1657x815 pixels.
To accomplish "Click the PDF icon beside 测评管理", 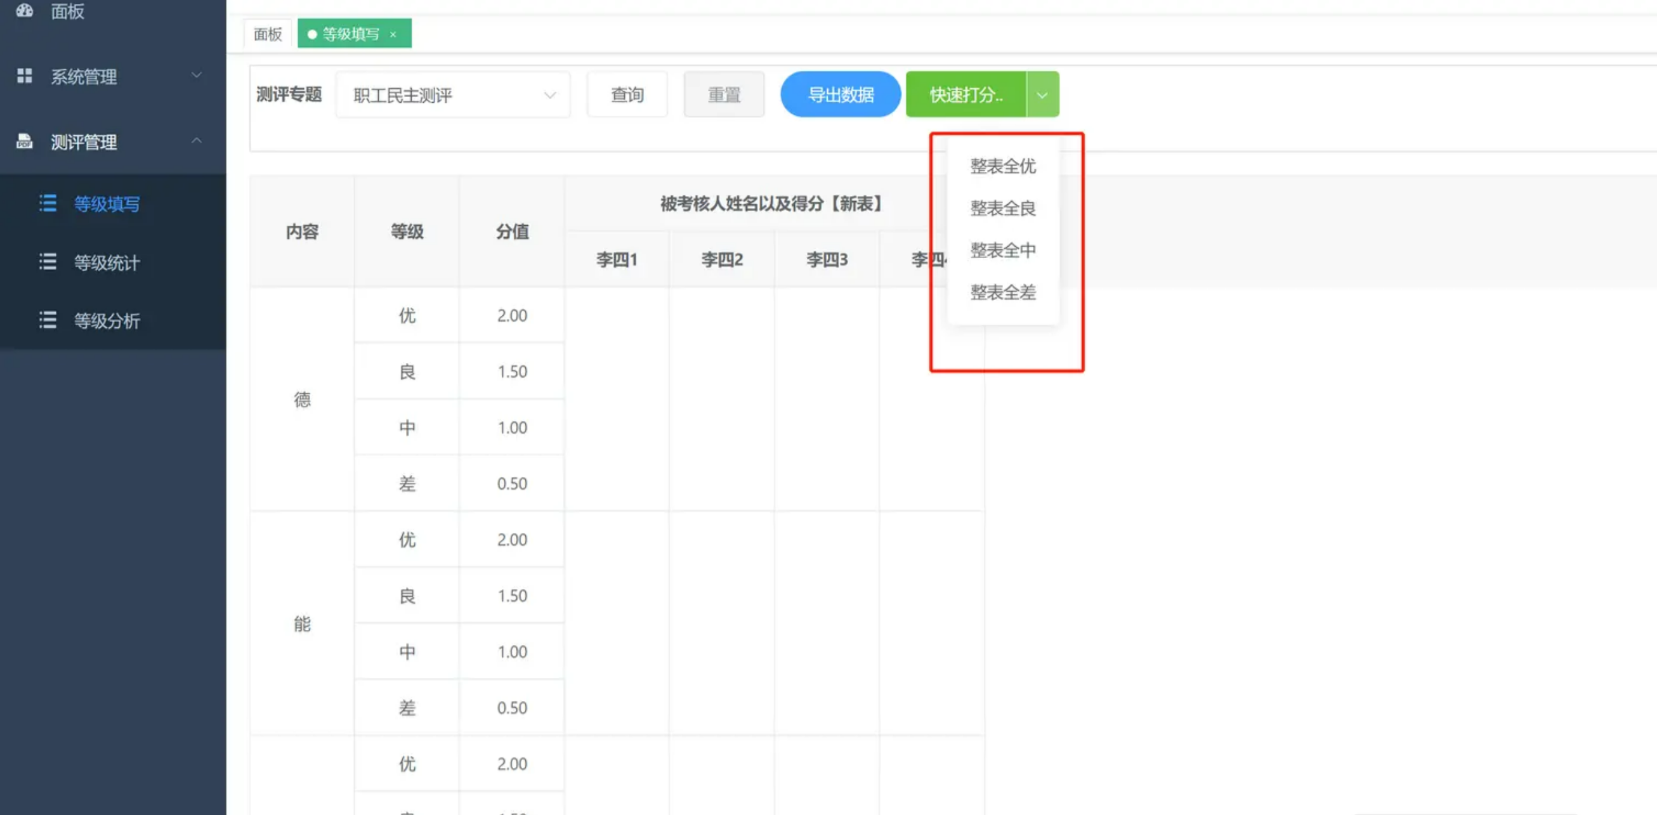I will coord(25,142).
